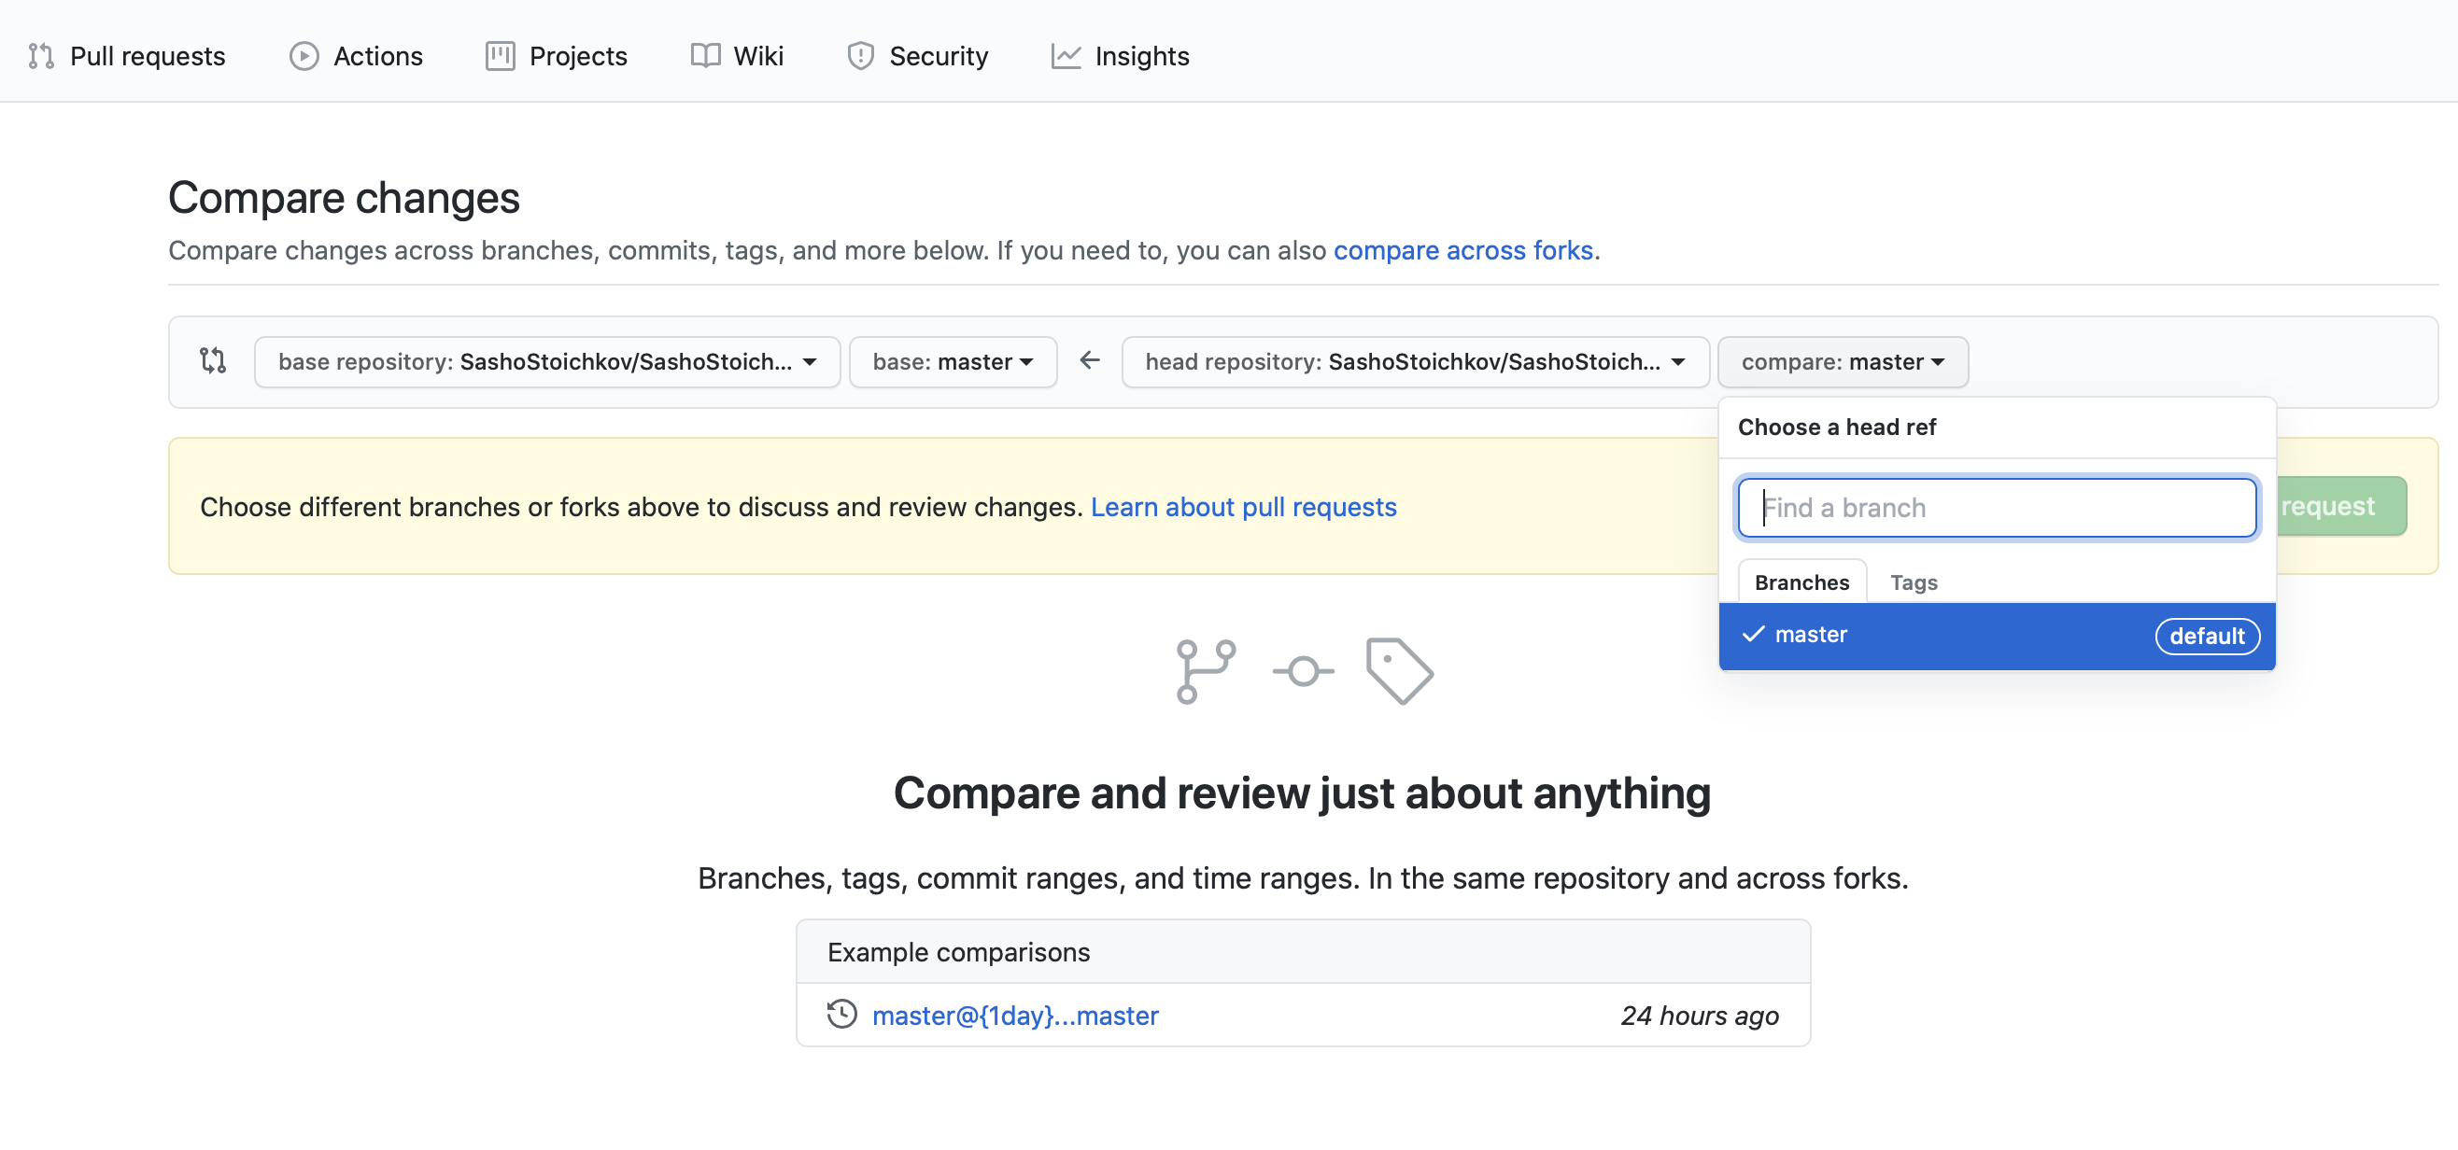Click the Find a branch field
The width and height of the screenshot is (2458, 1150).
point(1996,508)
